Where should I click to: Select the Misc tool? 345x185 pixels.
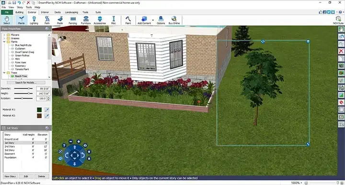114,20
